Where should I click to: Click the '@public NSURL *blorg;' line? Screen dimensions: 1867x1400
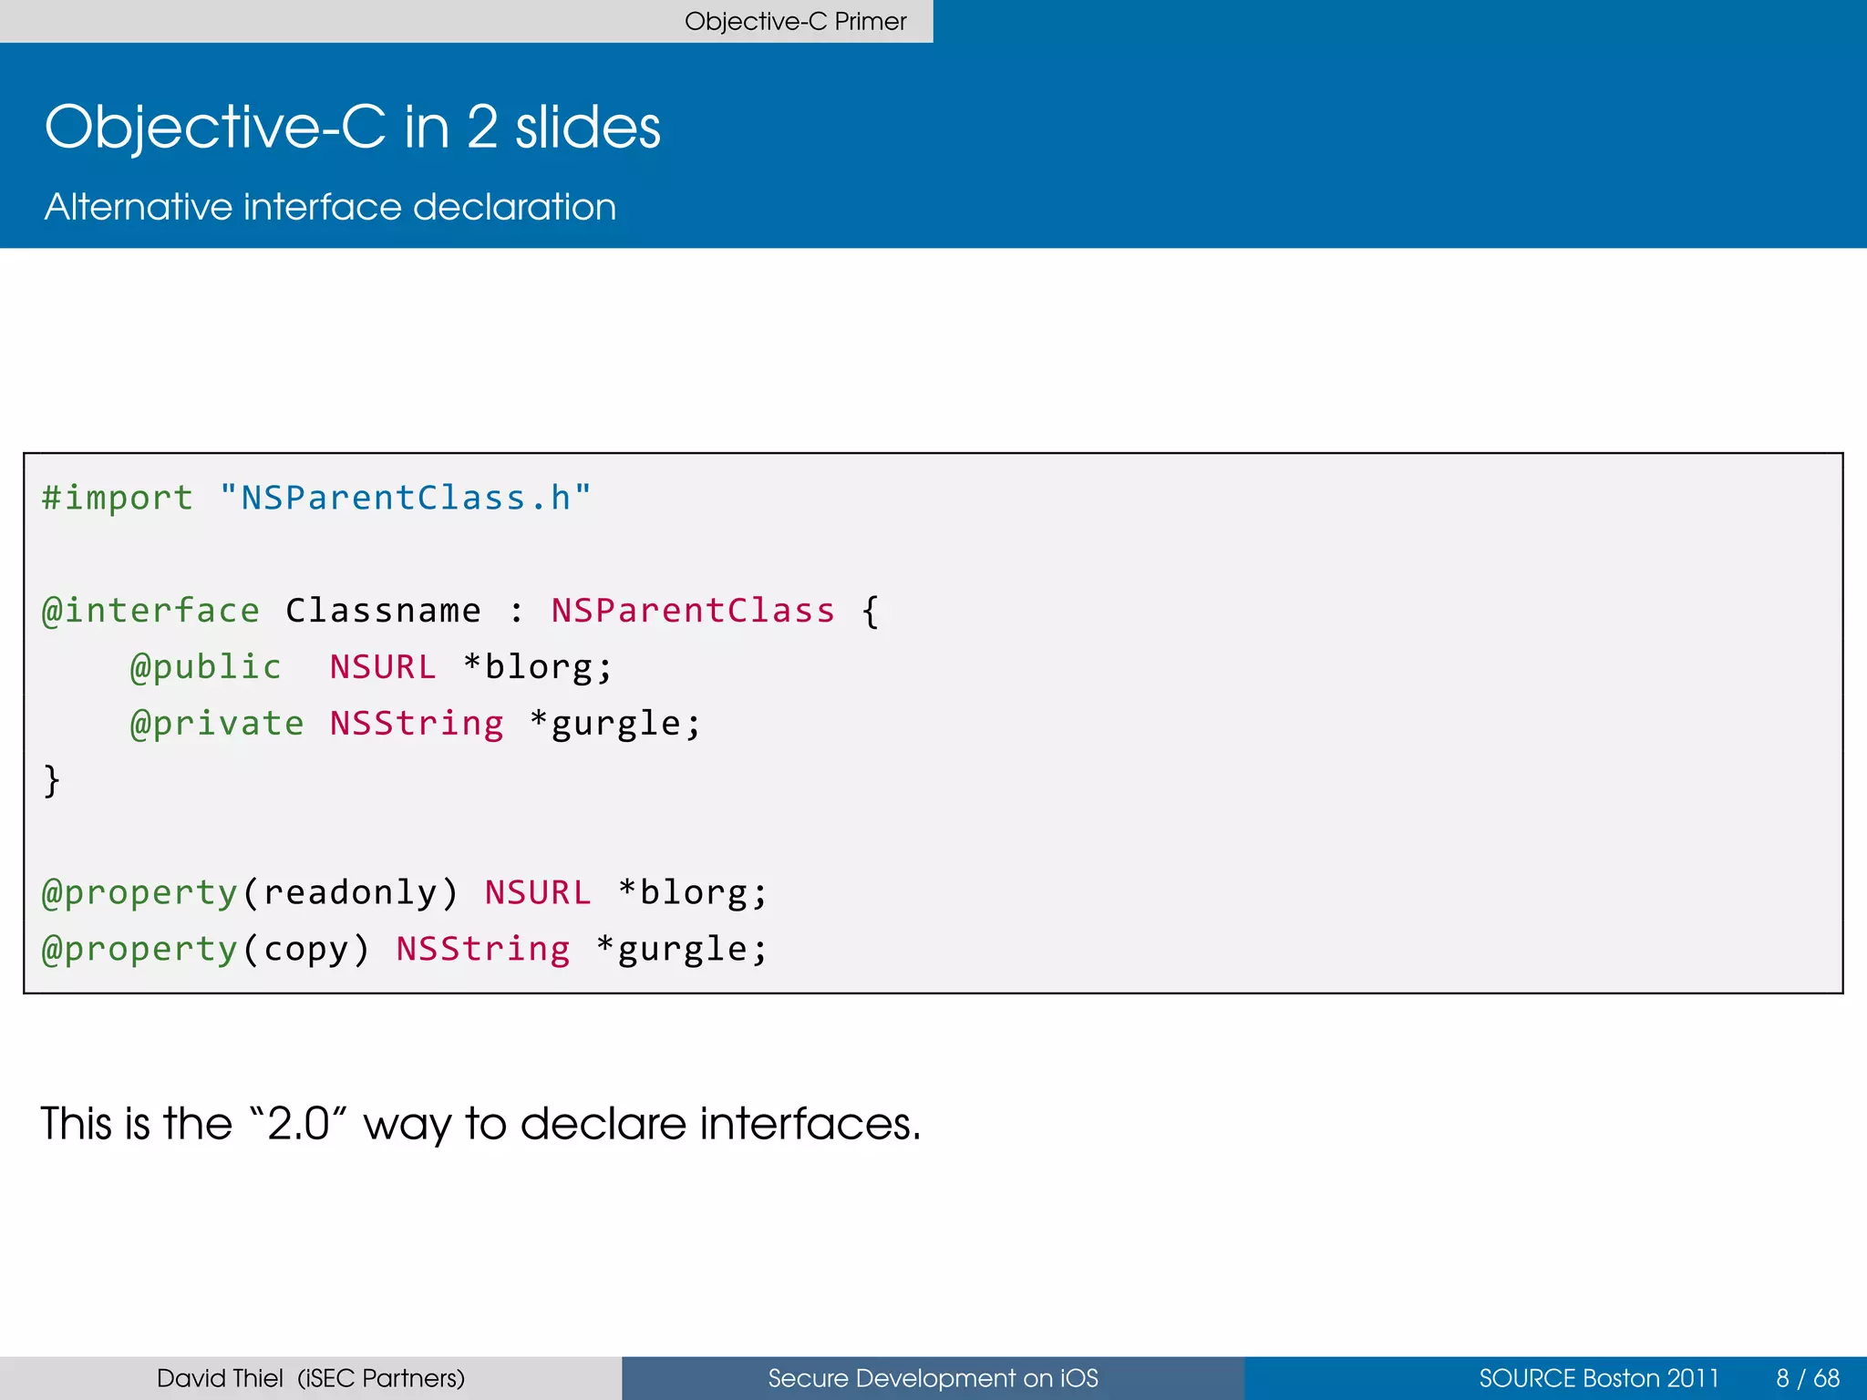(371, 667)
